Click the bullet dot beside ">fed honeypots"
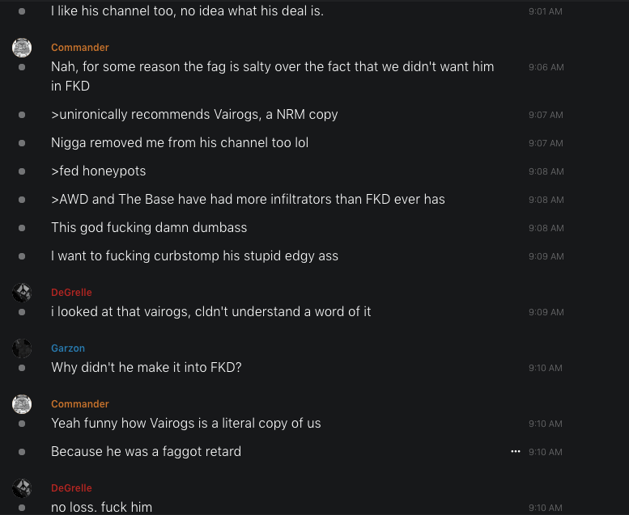The height and width of the screenshot is (515, 629). pos(22,171)
